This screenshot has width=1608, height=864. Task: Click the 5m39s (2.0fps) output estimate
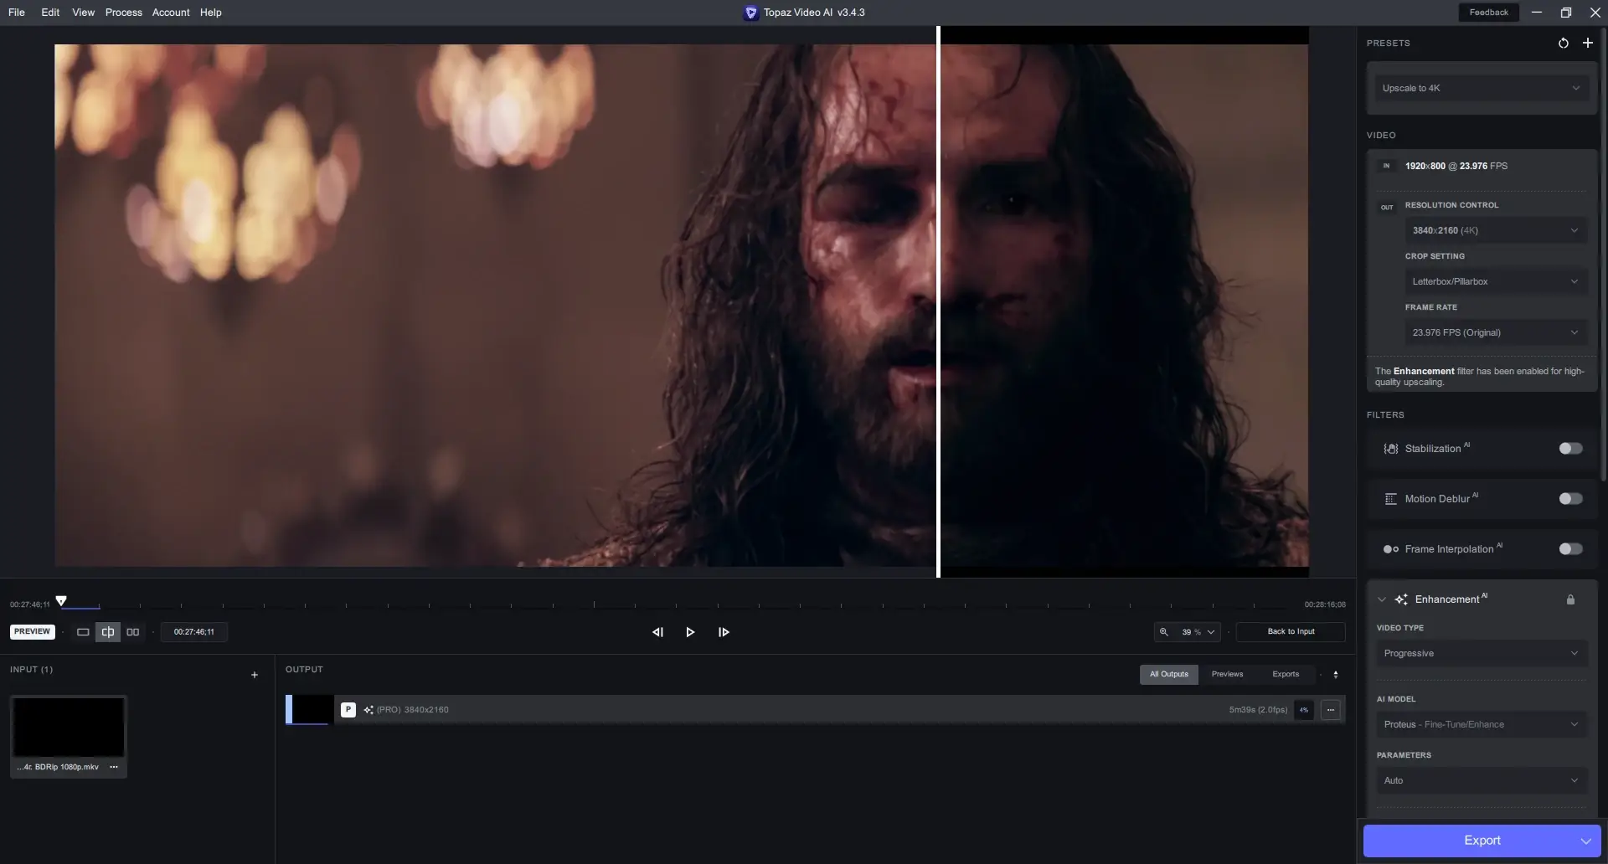coord(1258,710)
